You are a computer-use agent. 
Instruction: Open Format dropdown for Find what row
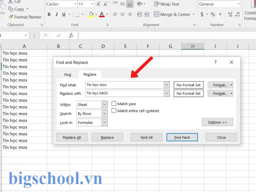pos(220,85)
